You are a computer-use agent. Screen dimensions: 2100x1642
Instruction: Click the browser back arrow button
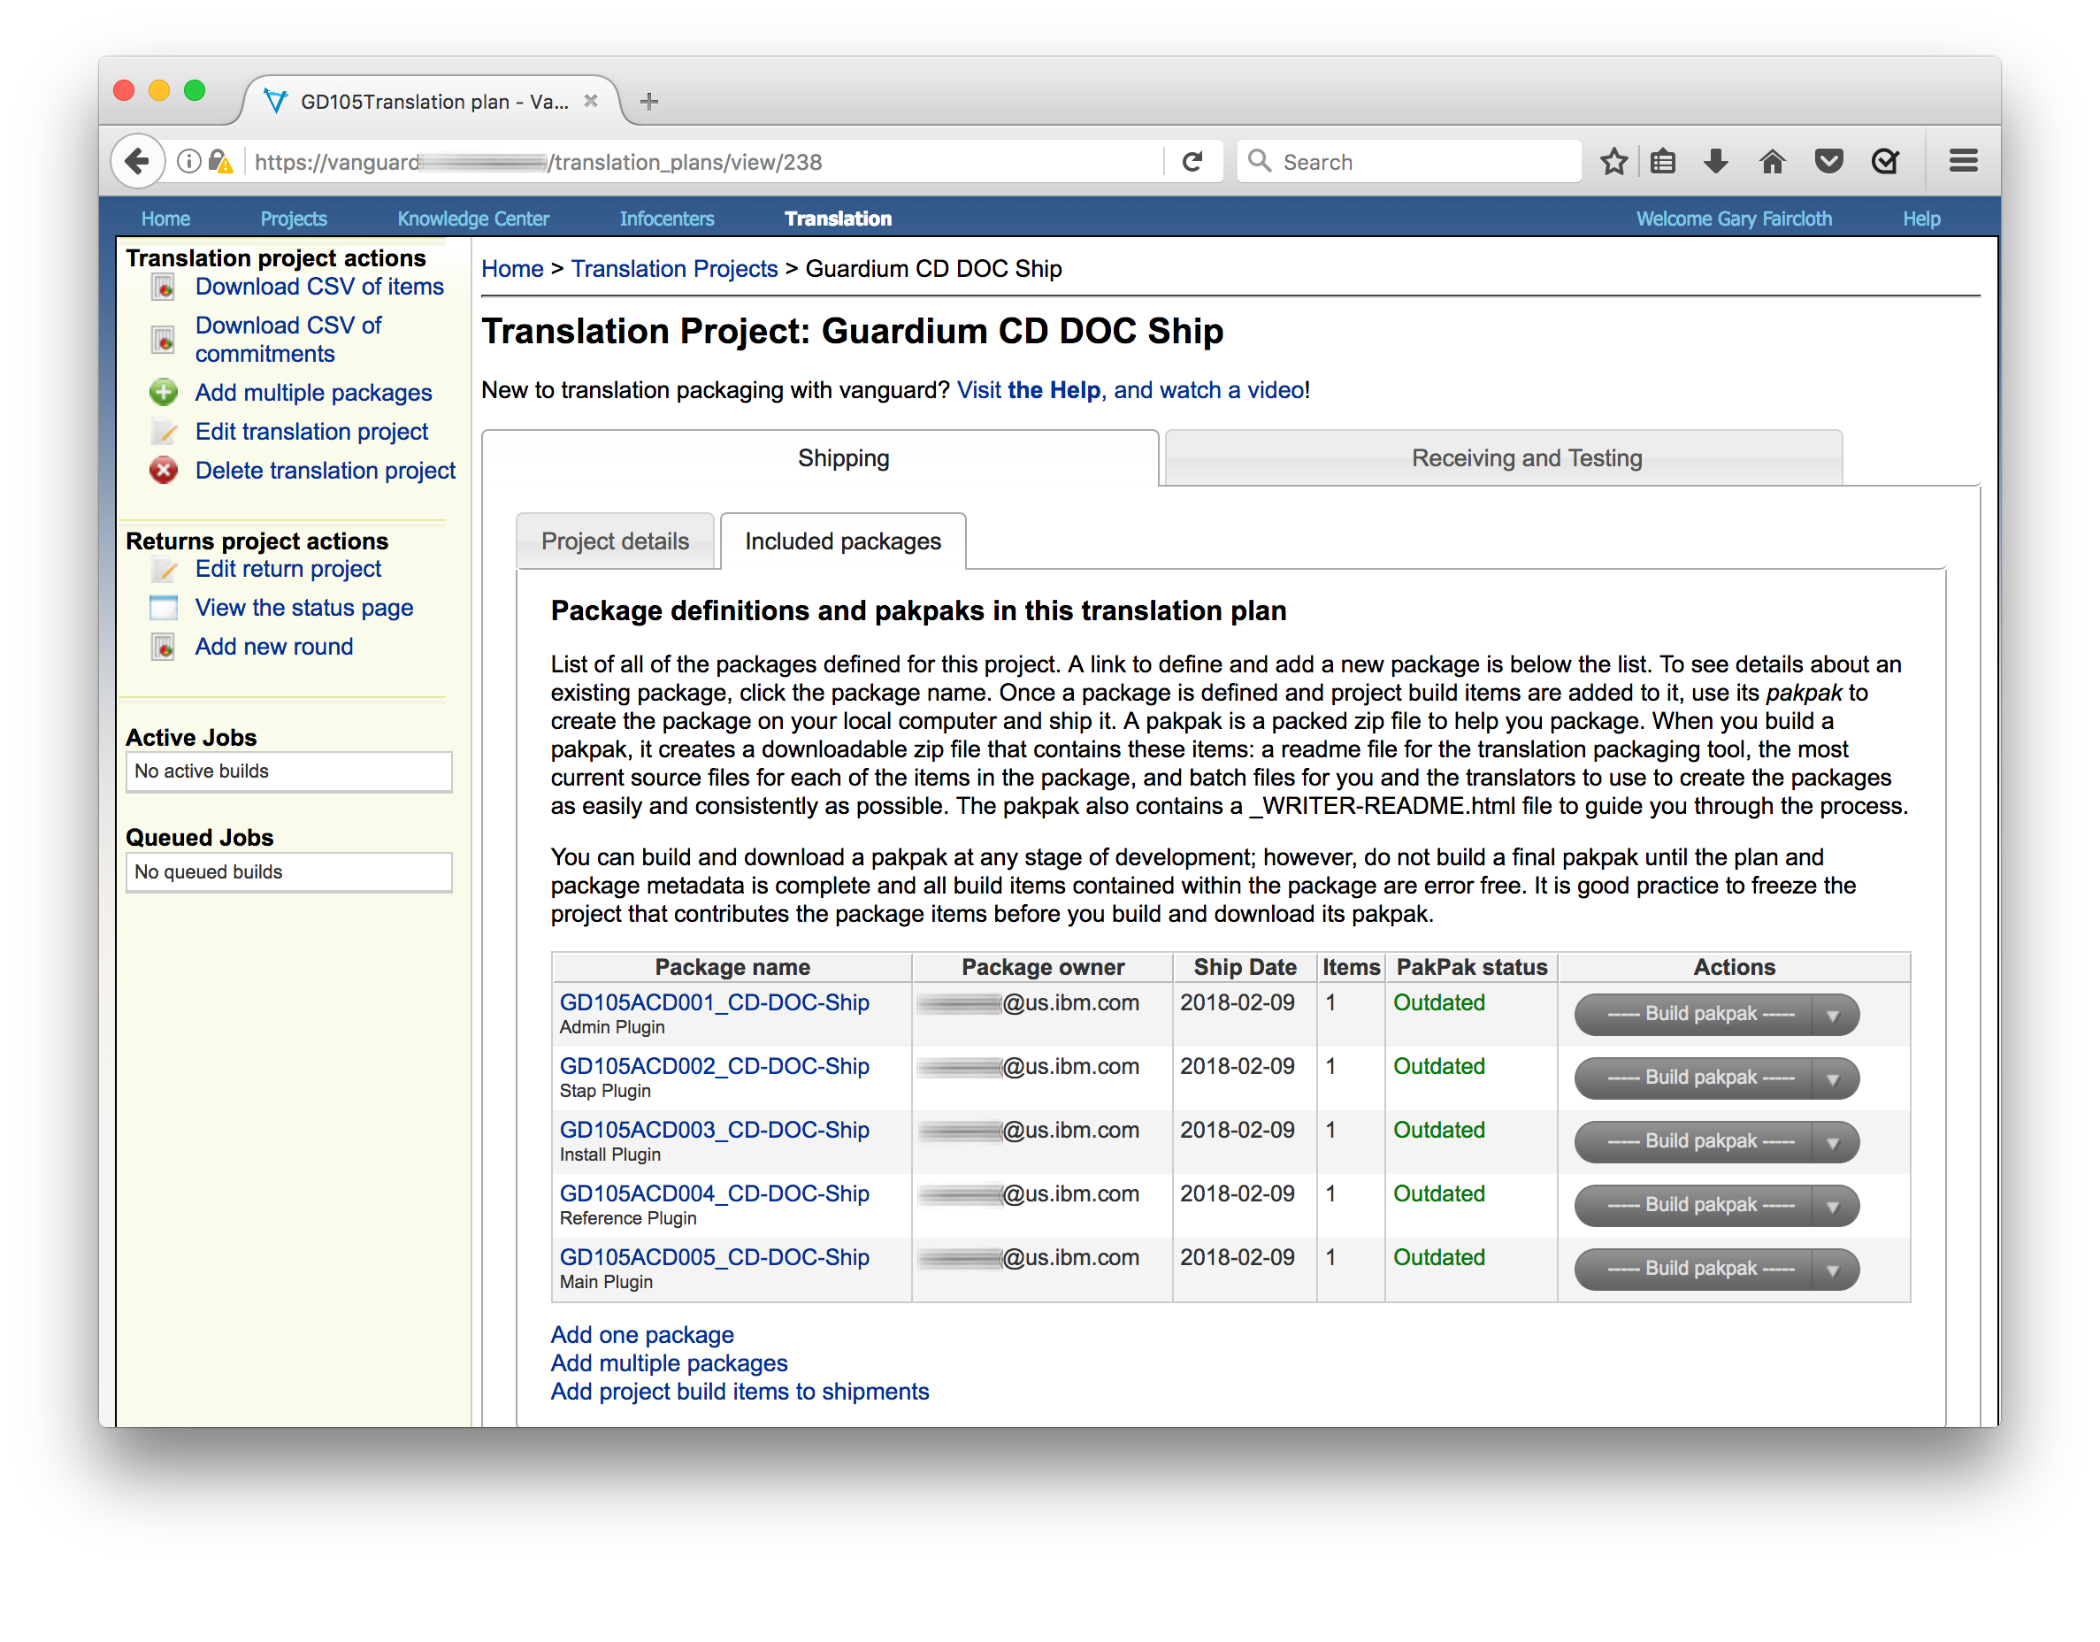click(x=137, y=161)
